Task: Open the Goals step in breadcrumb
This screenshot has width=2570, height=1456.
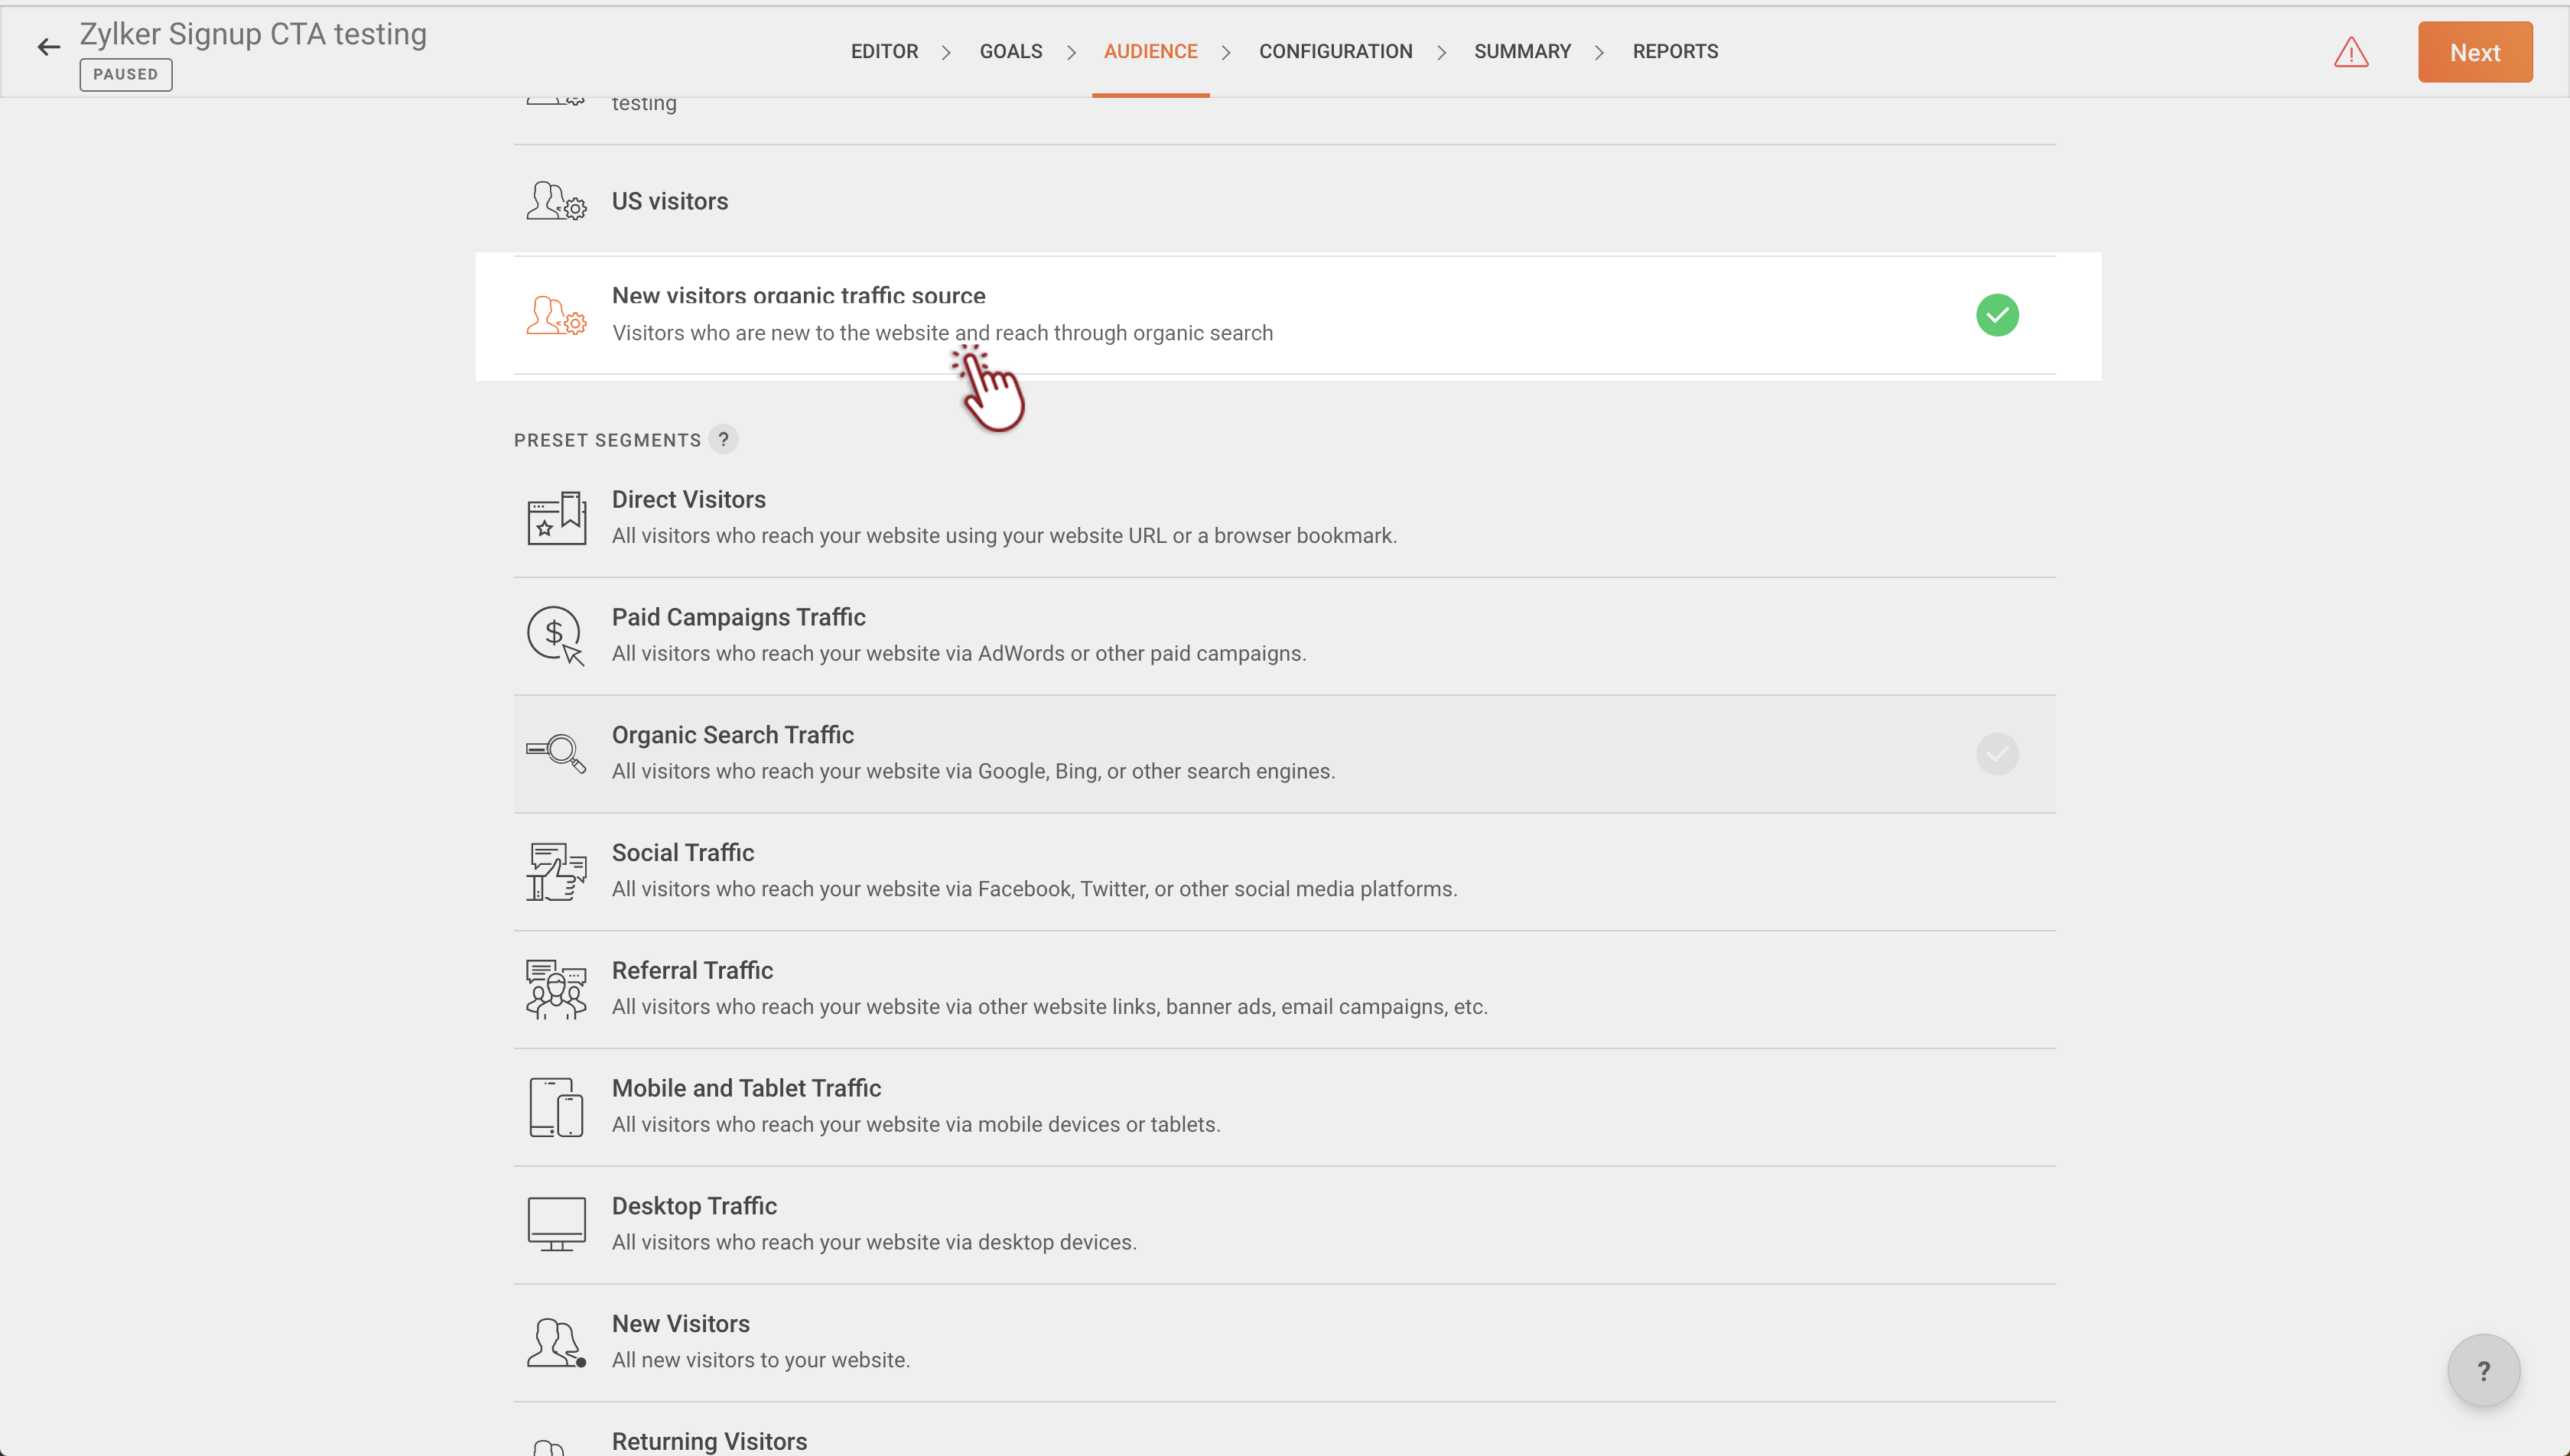Action: pyautogui.click(x=1010, y=51)
